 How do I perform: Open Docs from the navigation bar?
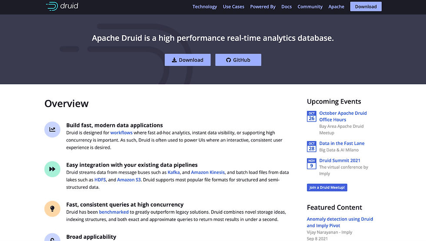(286, 7)
